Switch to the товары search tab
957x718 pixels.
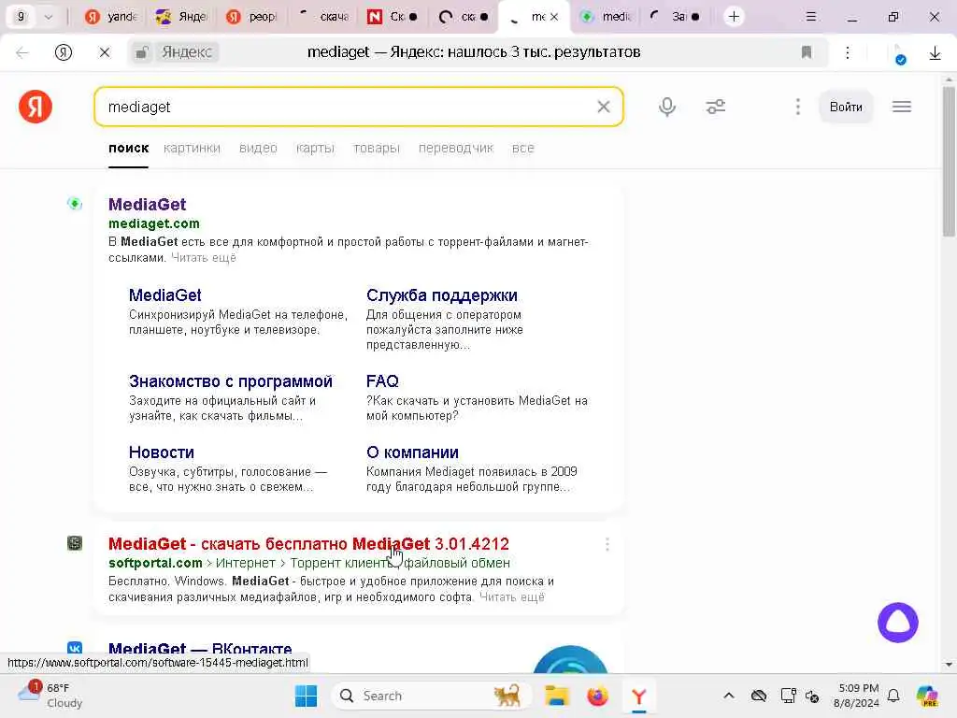click(x=376, y=148)
